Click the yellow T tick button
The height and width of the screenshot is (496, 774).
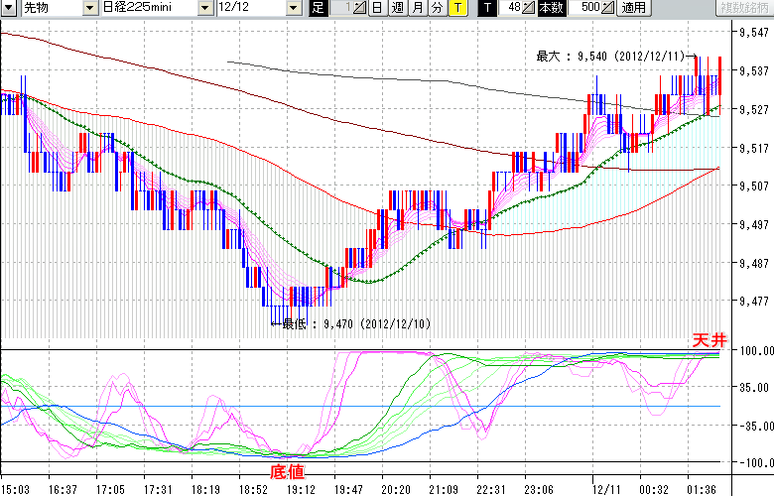(x=456, y=8)
